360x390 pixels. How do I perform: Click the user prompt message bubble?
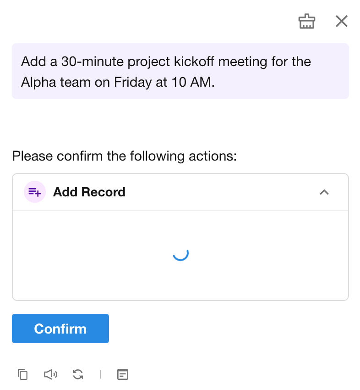coord(180,71)
